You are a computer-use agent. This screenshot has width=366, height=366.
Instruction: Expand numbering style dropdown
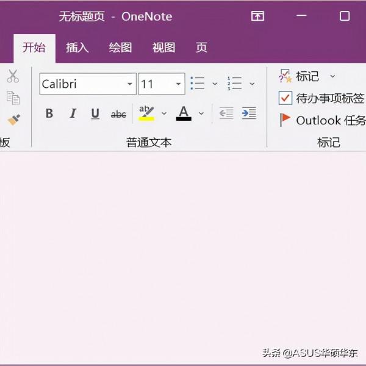tap(252, 84)
